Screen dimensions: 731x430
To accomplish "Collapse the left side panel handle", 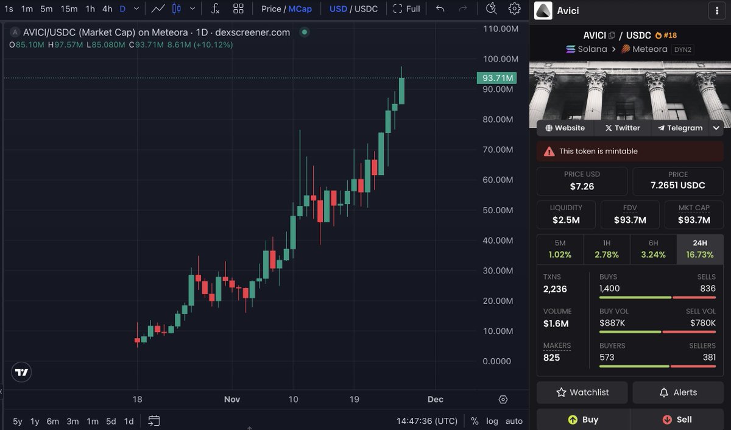I will [x=2, y=392].
